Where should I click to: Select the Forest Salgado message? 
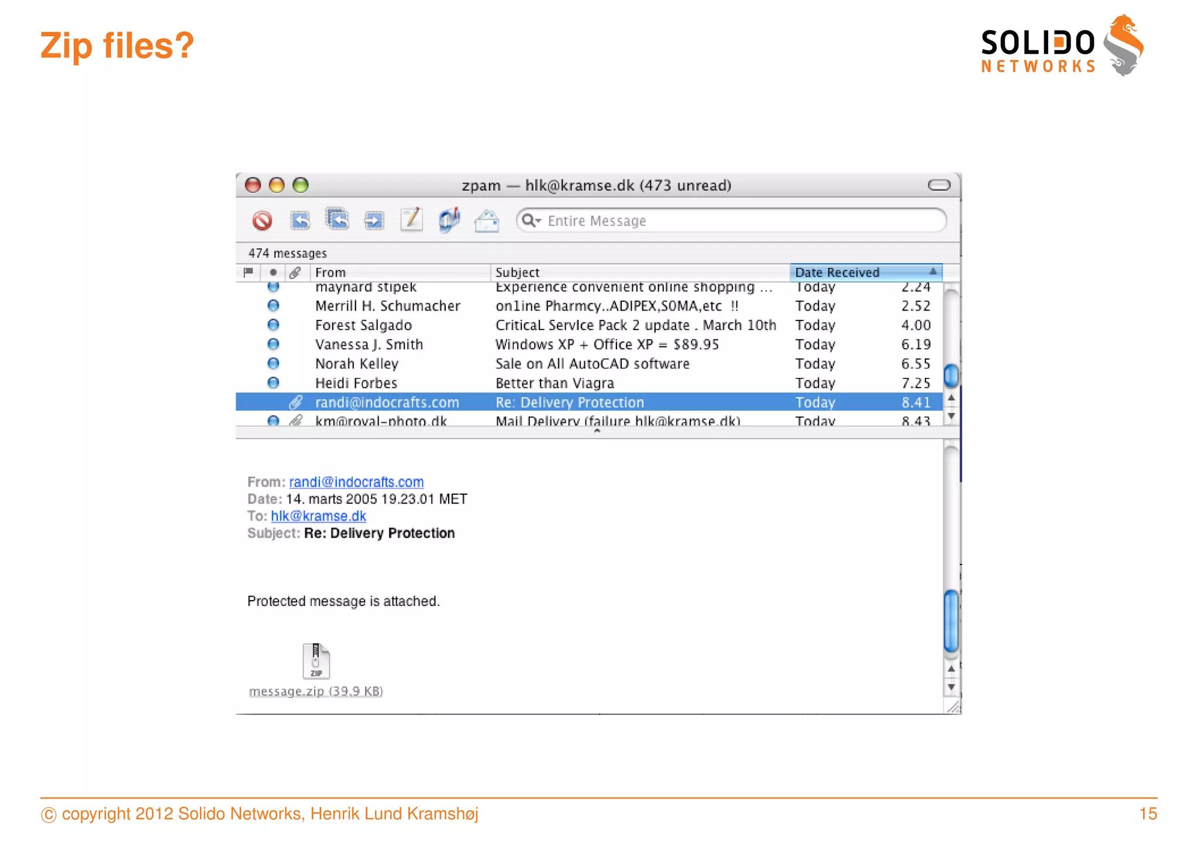[x=589, y=325]
